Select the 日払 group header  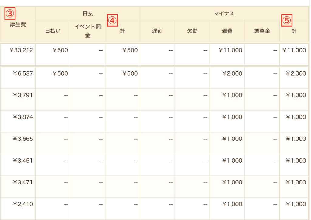[87, 14]
